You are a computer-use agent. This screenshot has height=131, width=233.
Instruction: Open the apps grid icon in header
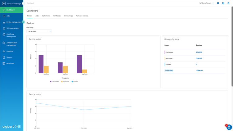click(223, 3)
